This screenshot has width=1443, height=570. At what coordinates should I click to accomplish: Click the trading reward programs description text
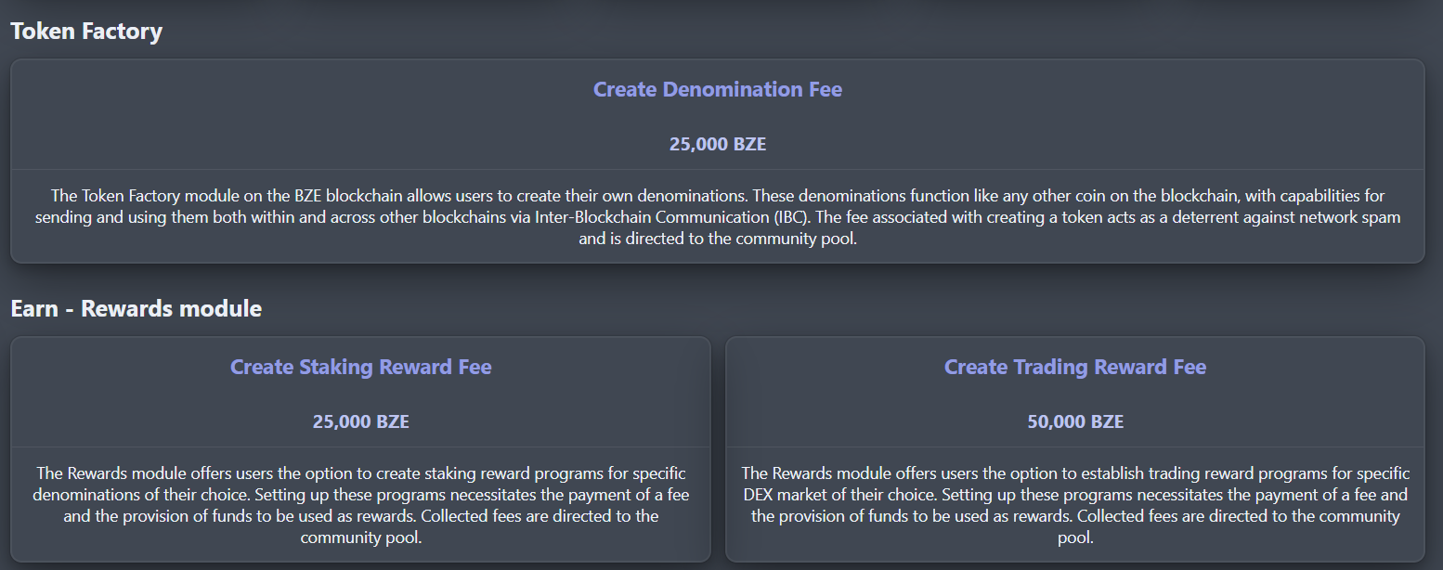pyautogui.click(x=1074, y=505)
